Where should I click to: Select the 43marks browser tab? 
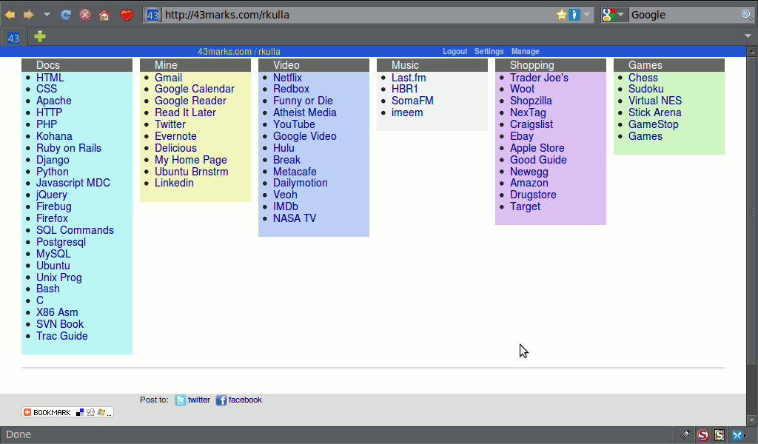(x=13, y=38)
